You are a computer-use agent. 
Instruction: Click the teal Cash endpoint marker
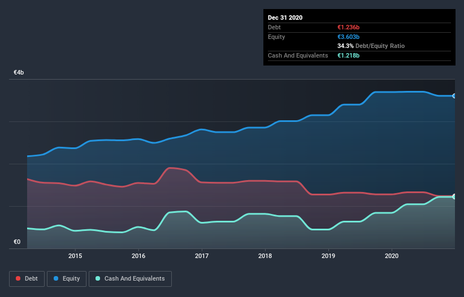tap(454, 196)
